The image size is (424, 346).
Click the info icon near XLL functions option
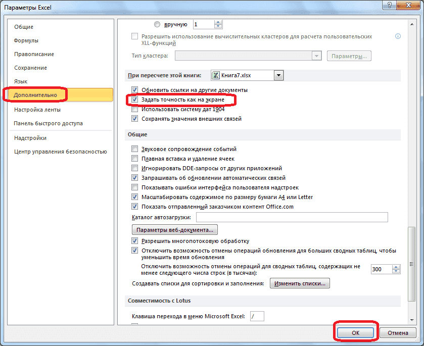(x=398, y=36)
